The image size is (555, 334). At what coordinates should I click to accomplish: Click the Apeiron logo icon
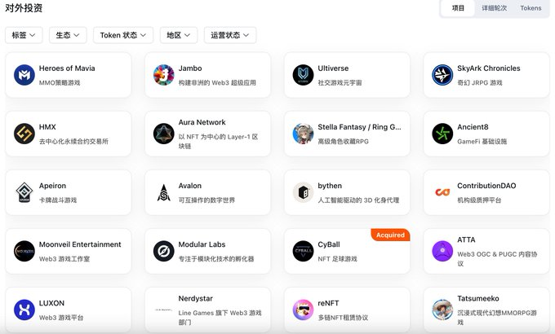click(x=24, y=192)
